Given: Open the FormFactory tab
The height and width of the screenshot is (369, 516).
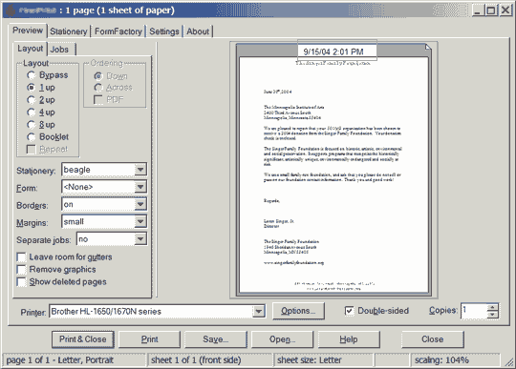Looking at the screenshot, I should pyautogui.click(x=118, y=31).
